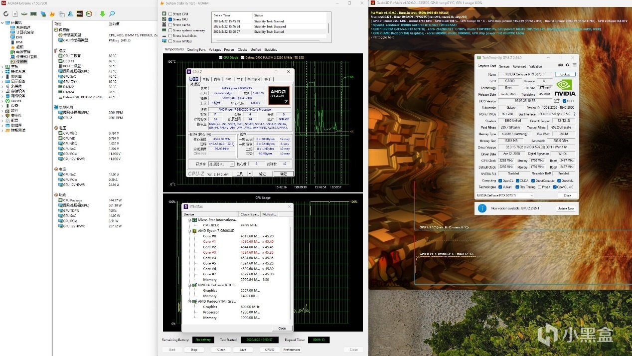Enable the Stress CPU checkbox
The image size is (632, 356).
170,14
